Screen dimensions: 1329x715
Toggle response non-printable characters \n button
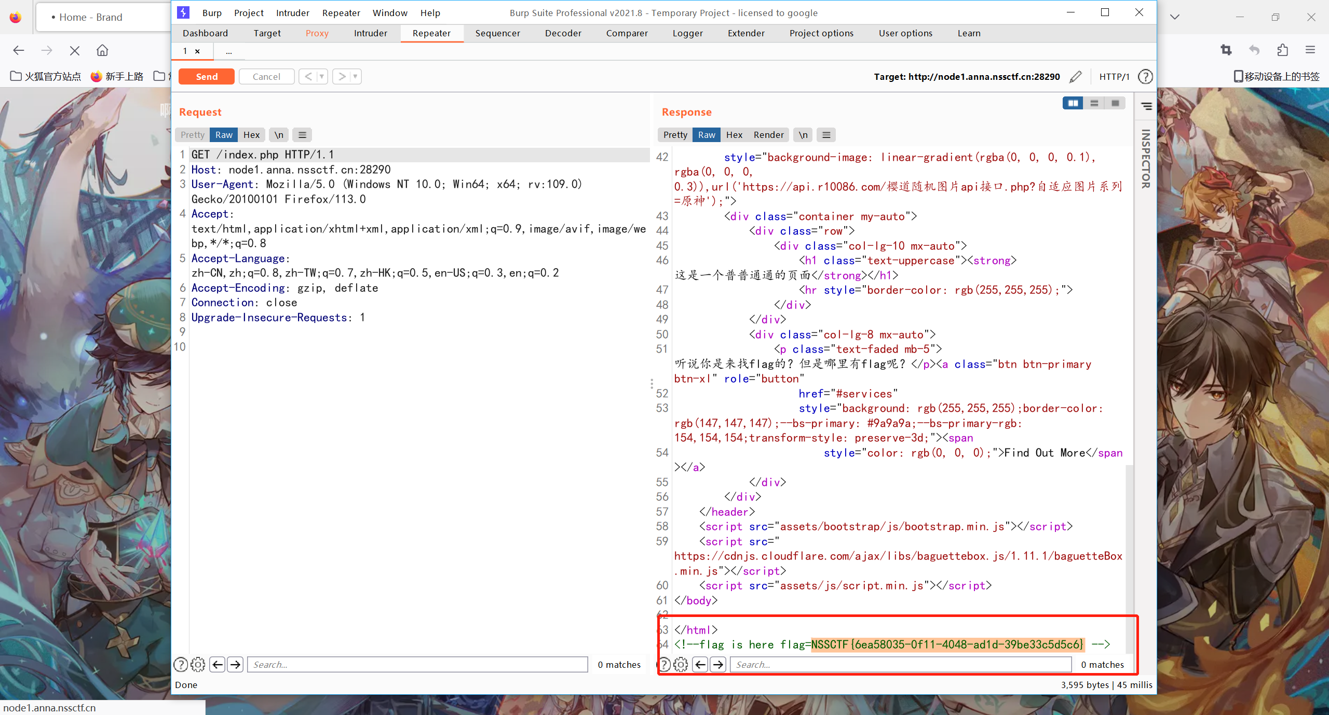[x=803, y=135]
